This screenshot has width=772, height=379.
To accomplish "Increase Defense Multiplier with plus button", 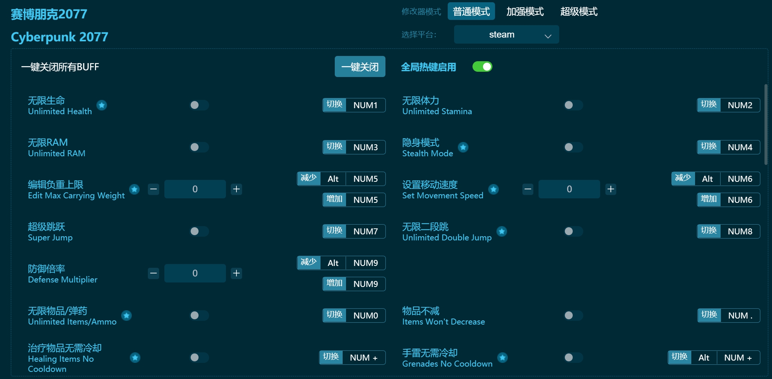I will [x=236, y=273].
